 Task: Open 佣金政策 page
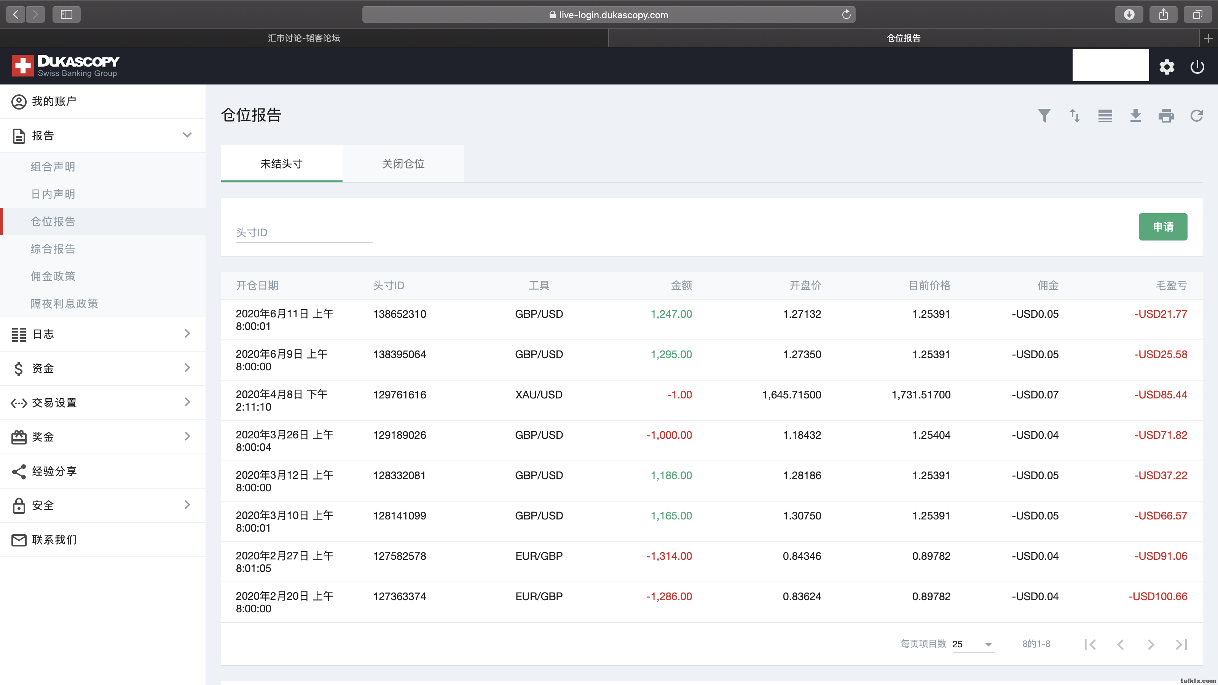point(103,276)
